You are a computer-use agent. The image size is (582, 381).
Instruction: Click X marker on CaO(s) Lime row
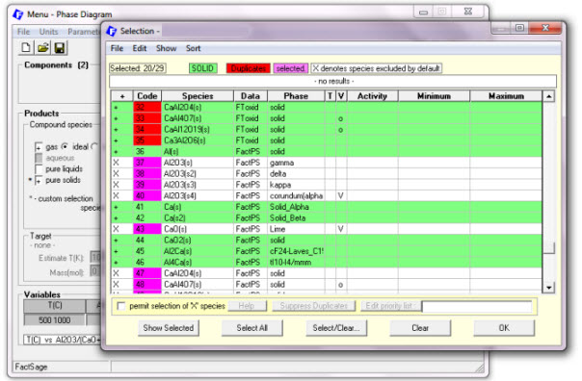pyautogui.click(x=116, y=229)
